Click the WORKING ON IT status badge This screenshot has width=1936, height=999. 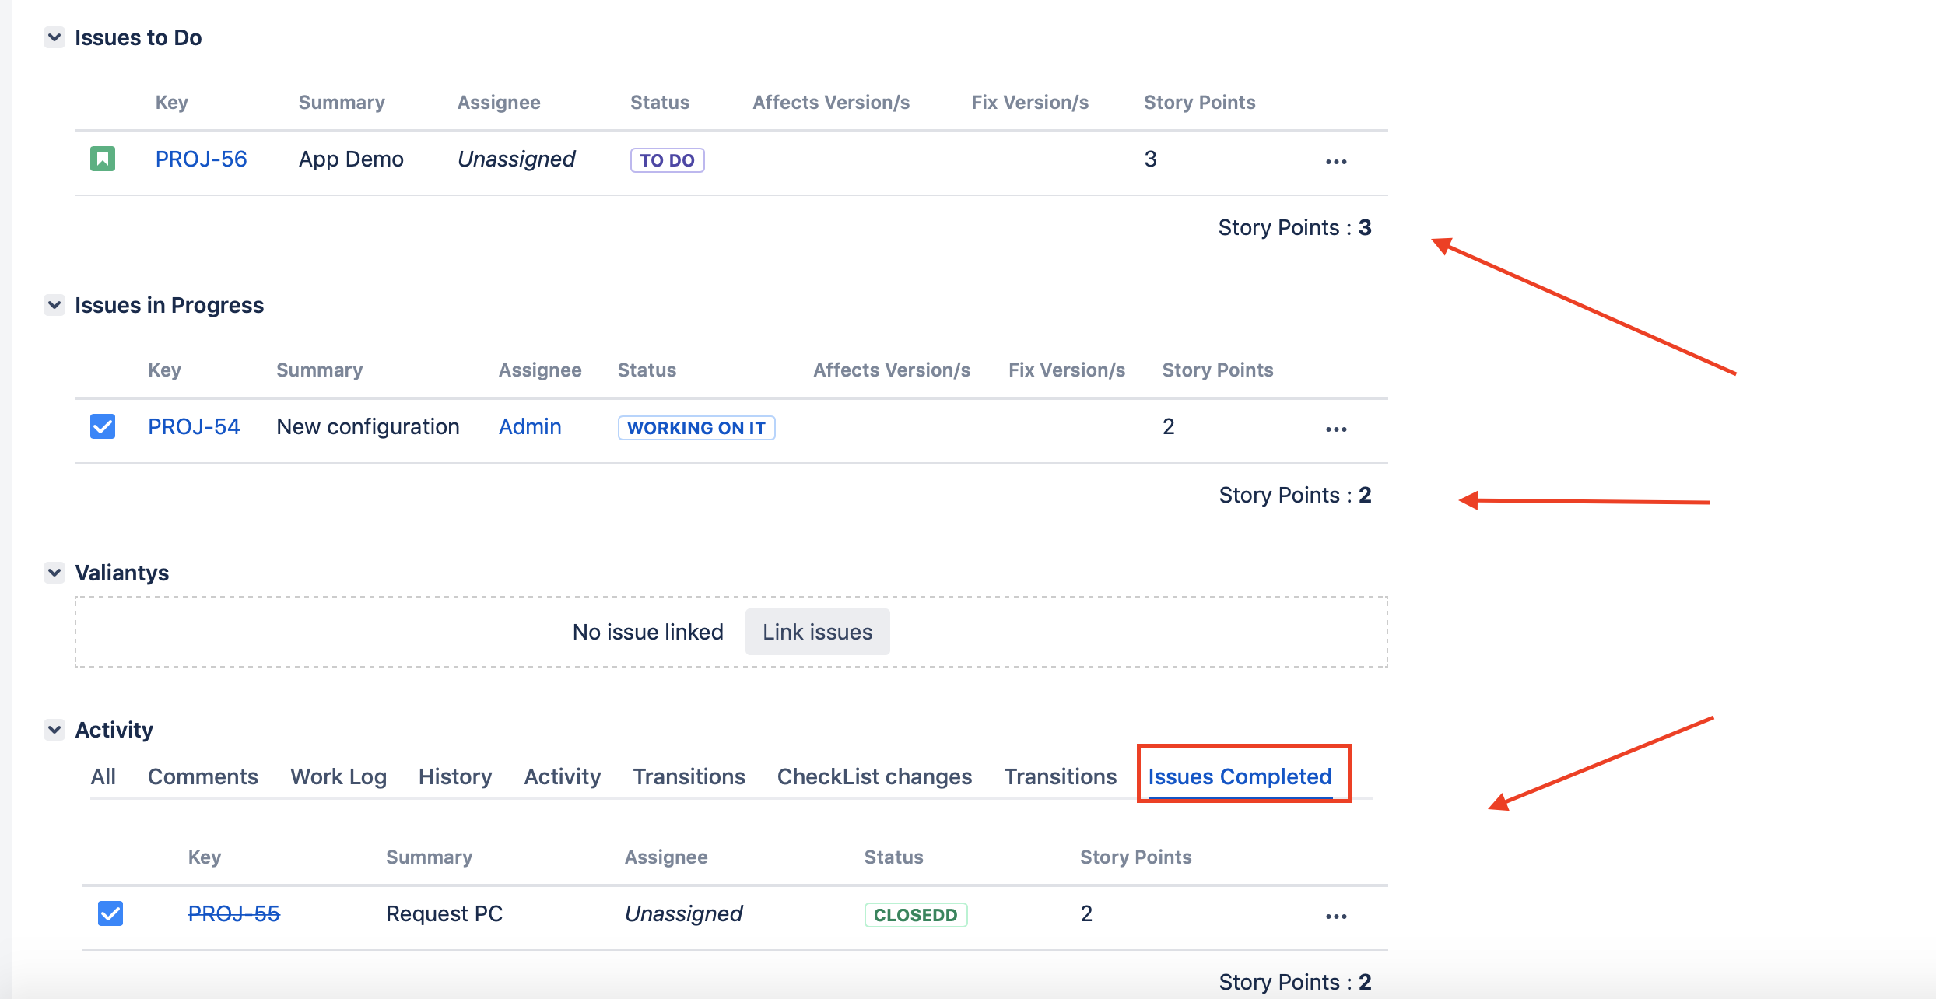[696, 428]
